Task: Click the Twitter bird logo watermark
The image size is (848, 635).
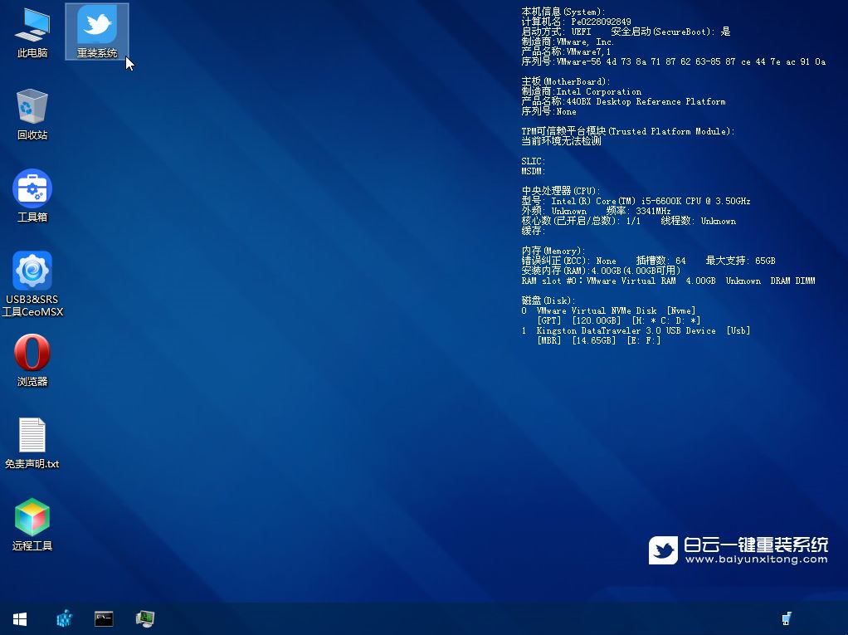Action: 663,550
